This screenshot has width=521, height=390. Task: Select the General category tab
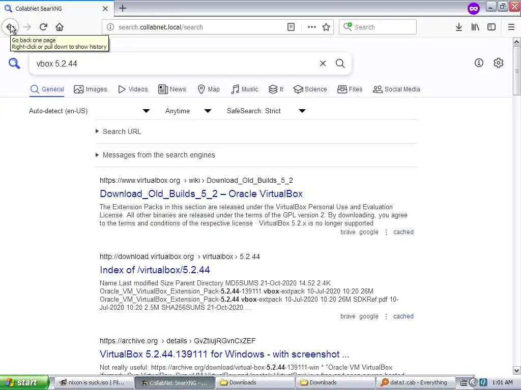(x=47, y=89)
